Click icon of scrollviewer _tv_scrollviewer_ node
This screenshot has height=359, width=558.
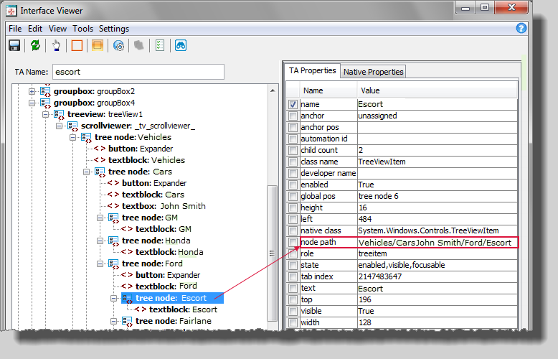(72, 126)
